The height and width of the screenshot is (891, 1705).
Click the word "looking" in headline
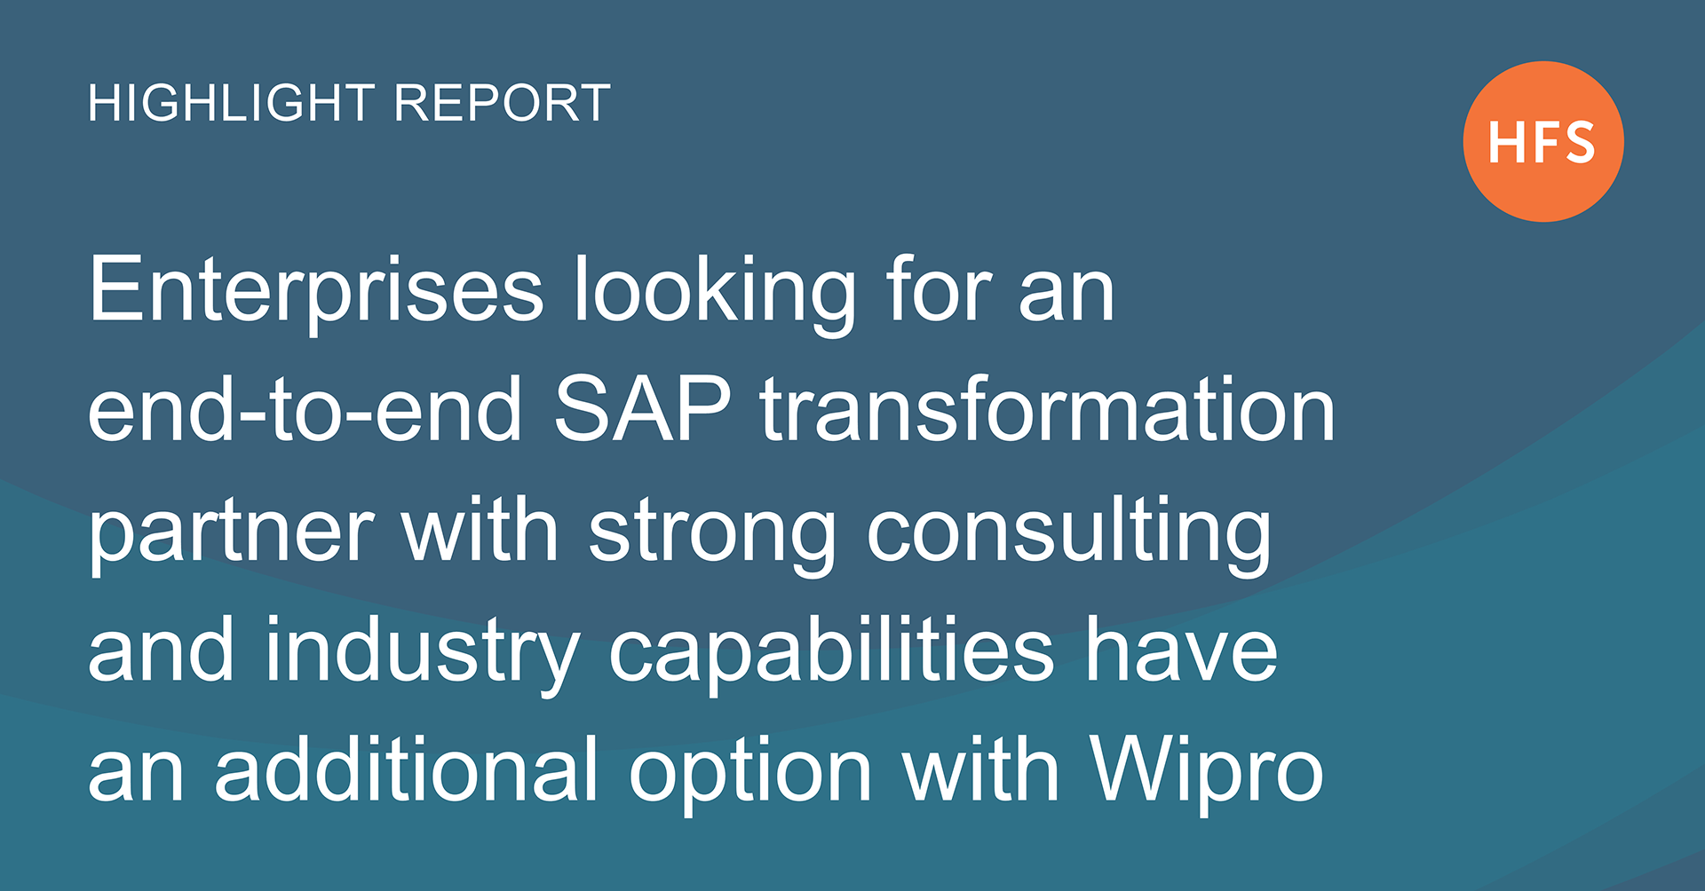[x=715, y=294]
